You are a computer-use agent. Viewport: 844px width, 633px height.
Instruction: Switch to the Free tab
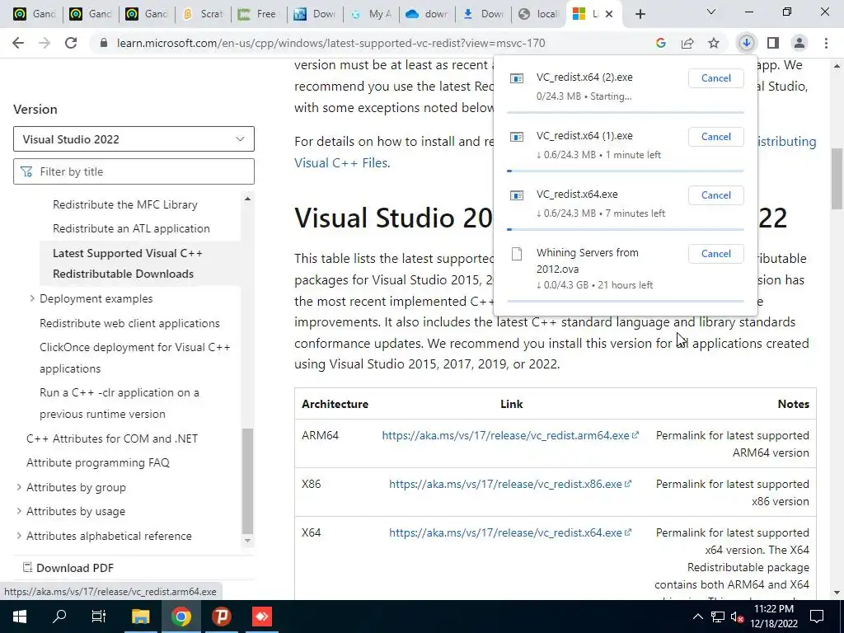(259, 15)
